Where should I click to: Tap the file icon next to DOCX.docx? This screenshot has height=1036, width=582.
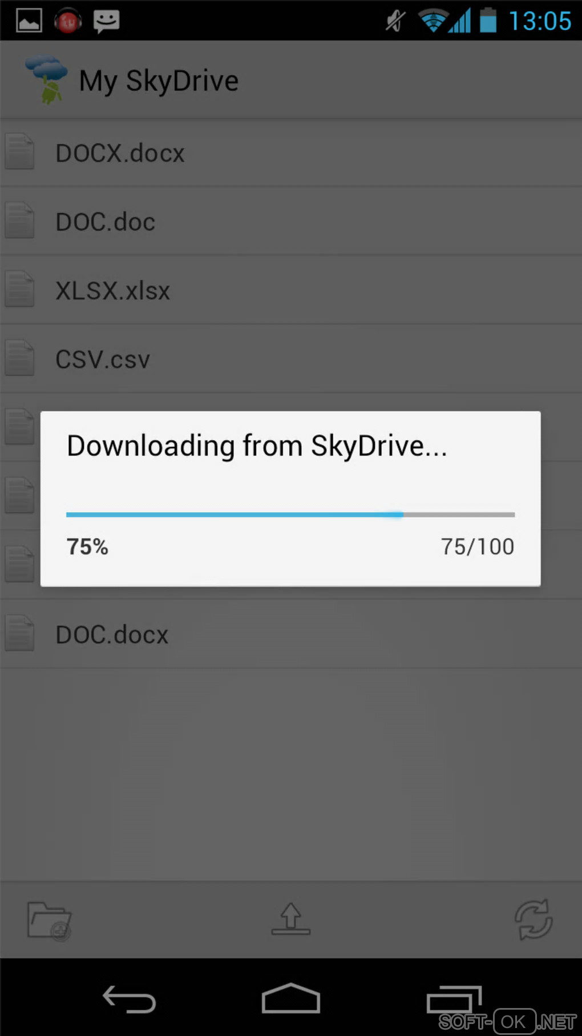(20, 152)
